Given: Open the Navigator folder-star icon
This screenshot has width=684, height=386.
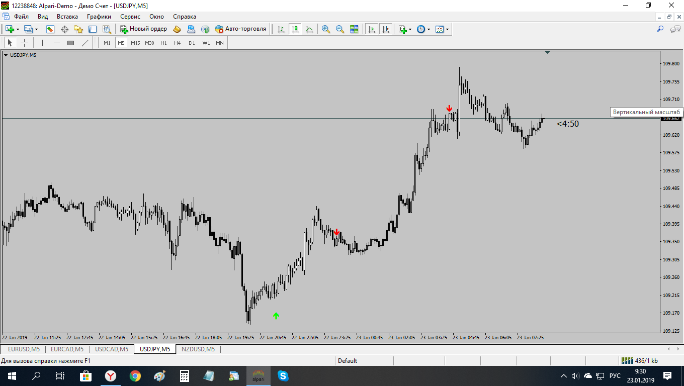Looking at the screenshot, I should [78, 29].
